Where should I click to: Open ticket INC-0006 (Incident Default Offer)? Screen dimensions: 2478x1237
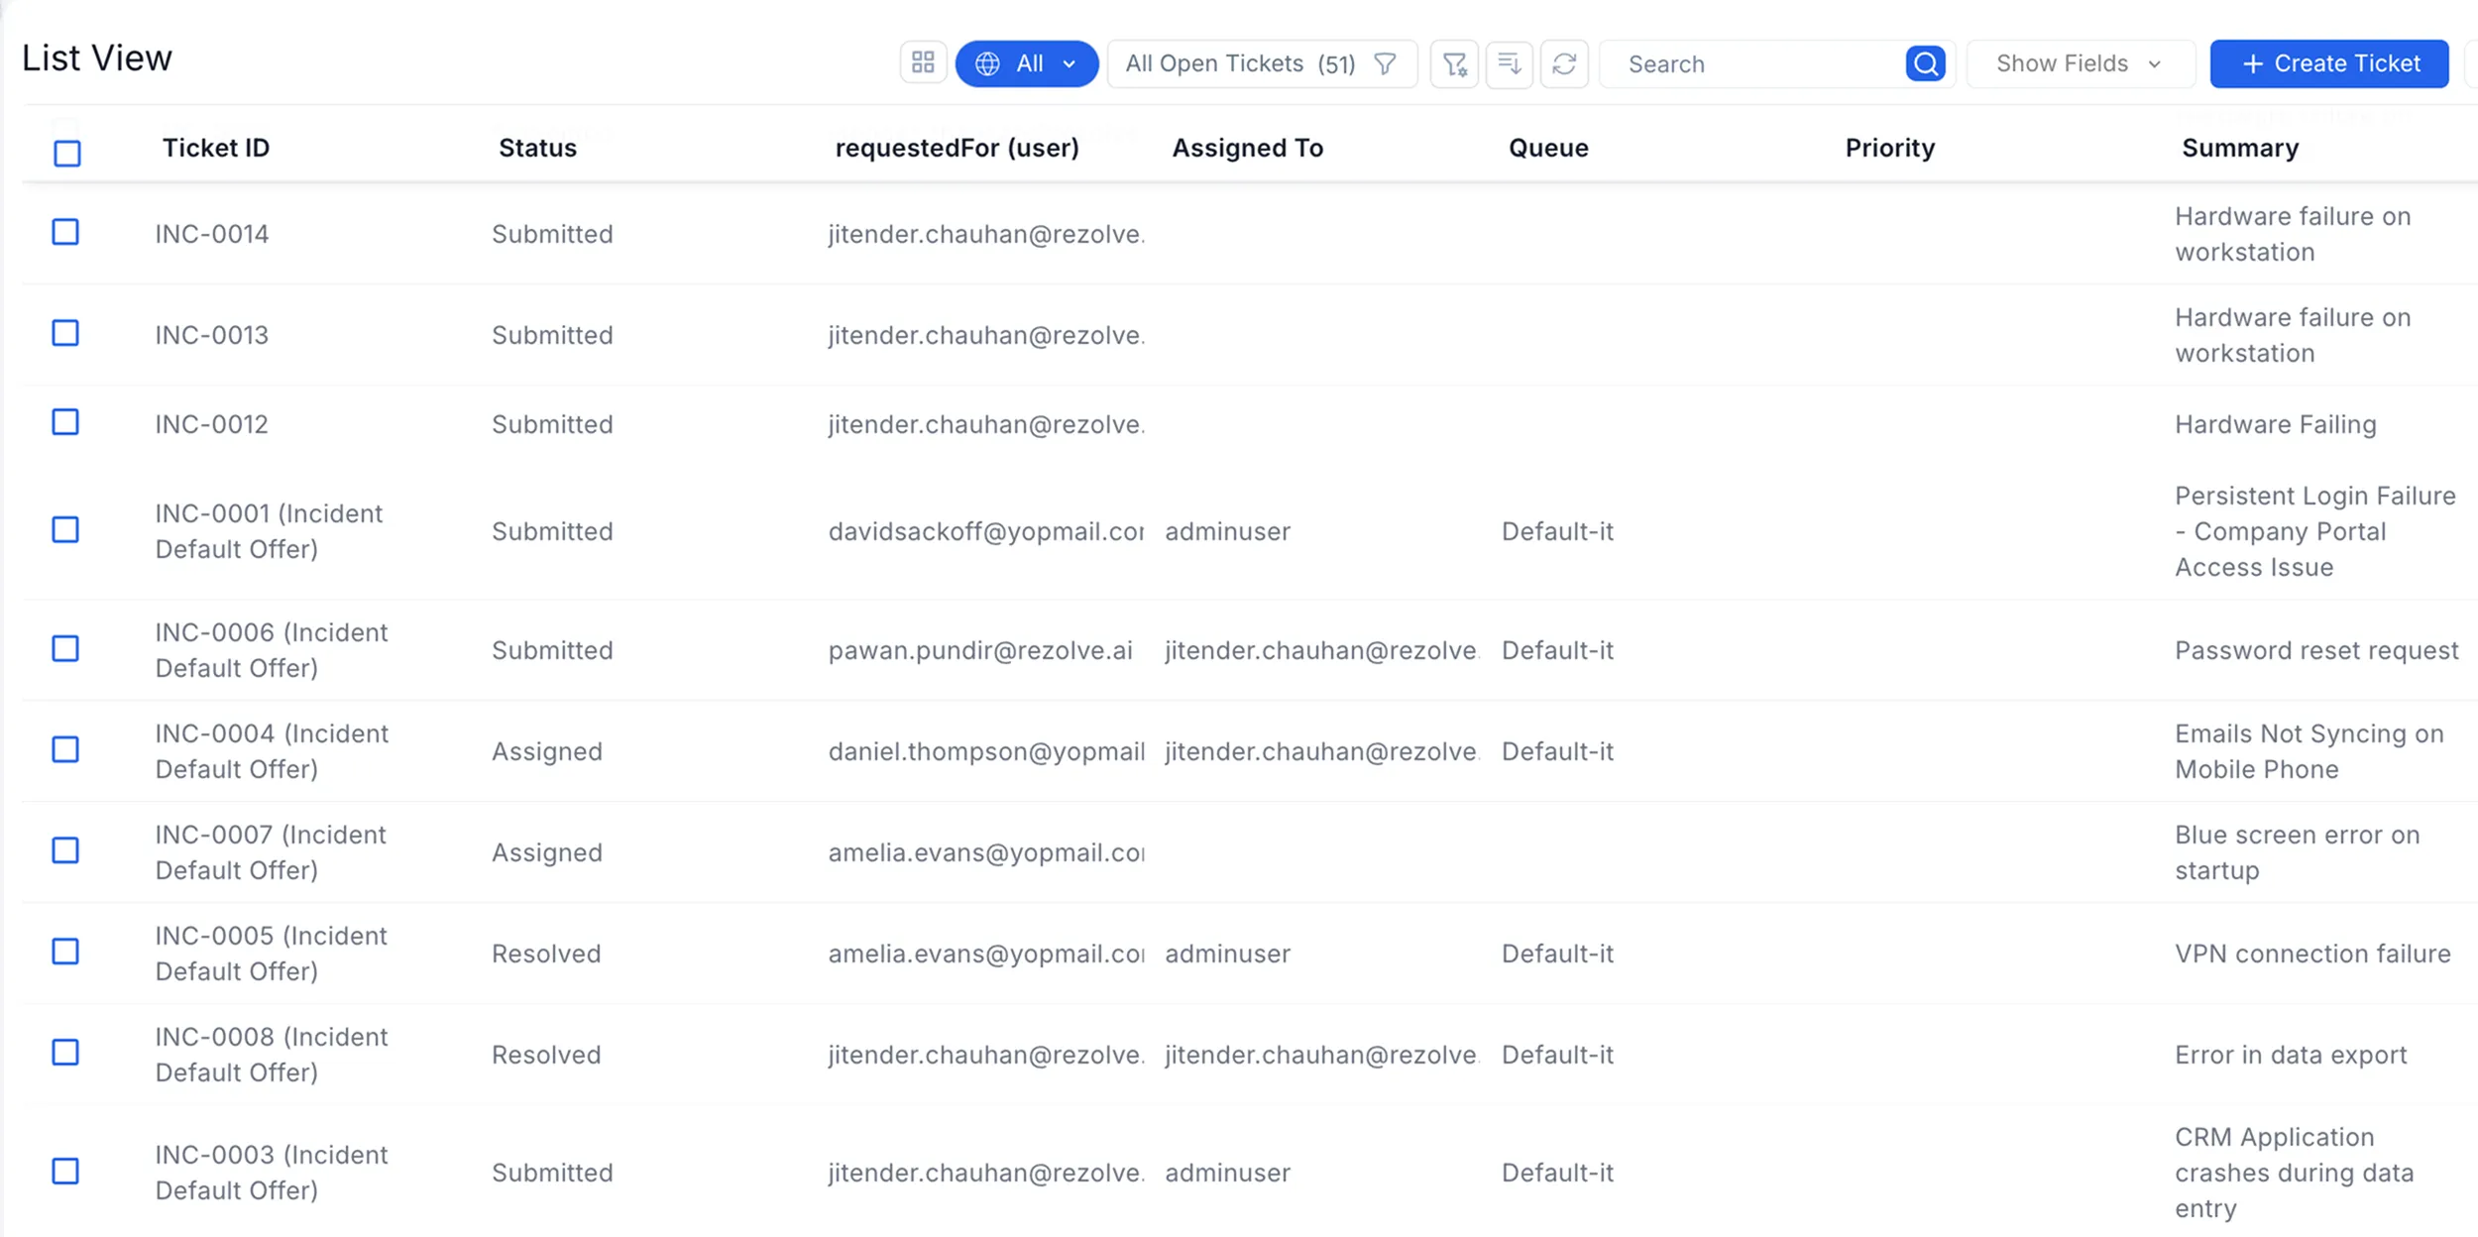tap(271, 649)
